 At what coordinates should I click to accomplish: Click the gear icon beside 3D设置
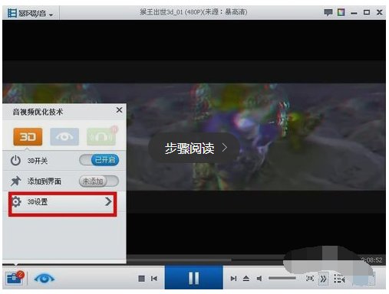point(16,201)
